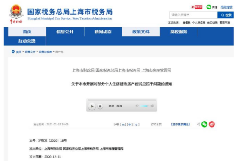This screenshot has width=238, height=164.
Task: Click the breadcrumb current item 房产税
Action: [59, 52]
